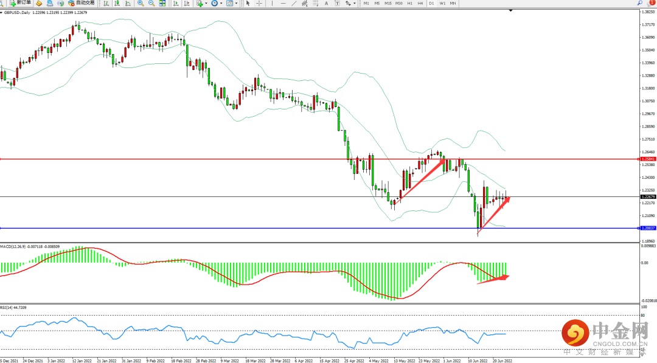Image resolution: width=657 pixels, height=363 pixels.
Task: Click the red price tag 1.25841
Action: pyautogui.click(x=648, y=159)
